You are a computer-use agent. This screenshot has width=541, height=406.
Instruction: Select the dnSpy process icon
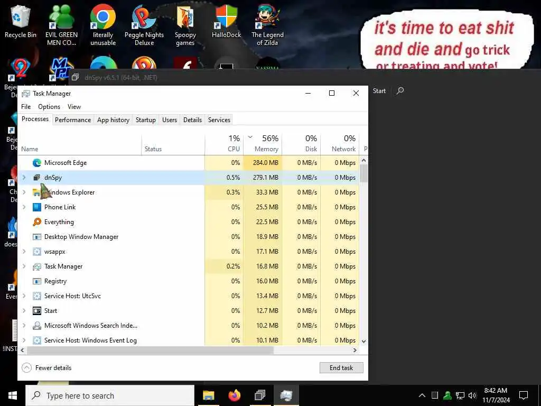tap(37, 178)
